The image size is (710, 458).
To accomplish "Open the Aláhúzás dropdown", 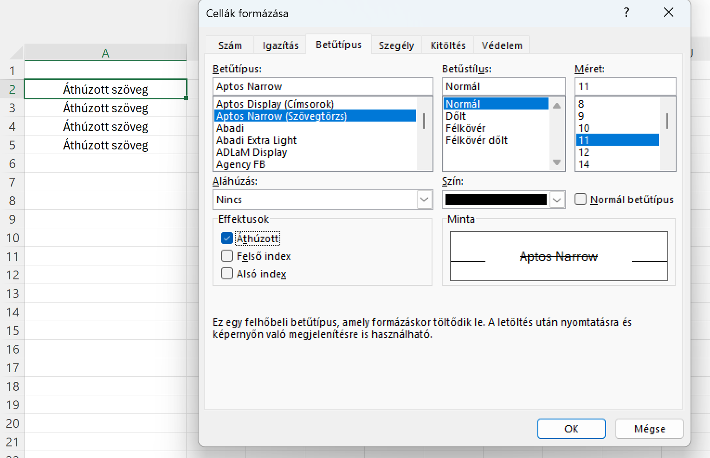I will (424, 200).
